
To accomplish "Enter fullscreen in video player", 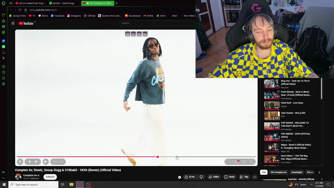I will [x=252, y=162].
